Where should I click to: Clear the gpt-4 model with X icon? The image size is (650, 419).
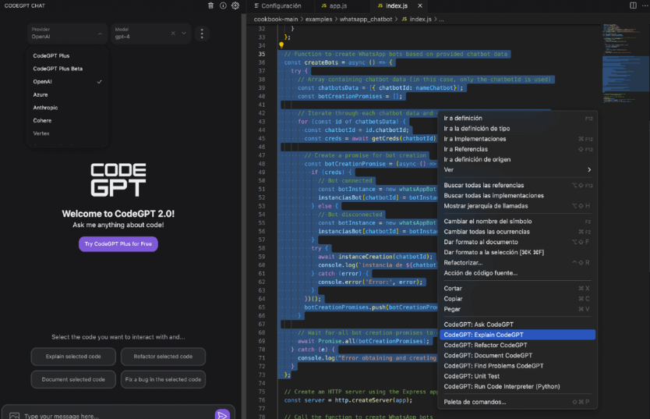[x=175, y=34]
